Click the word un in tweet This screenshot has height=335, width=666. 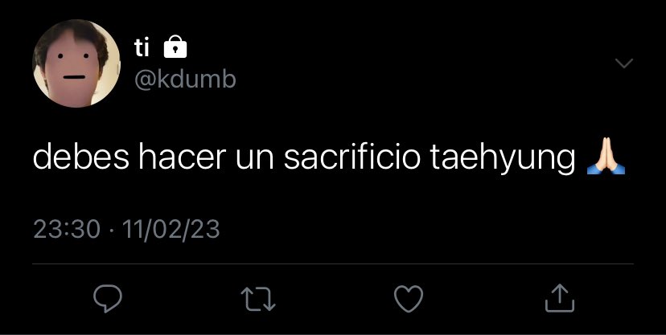click(x=255, y=161)
